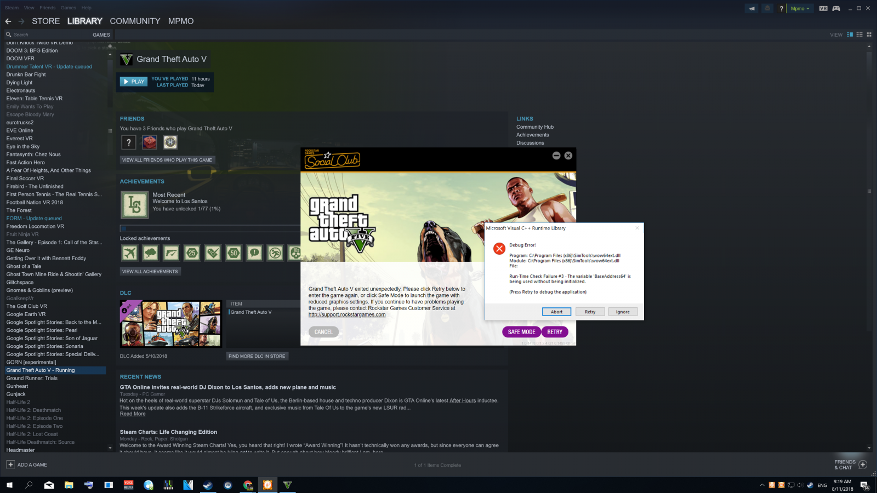
Task: Click the airplane locked achievement icon
Action: (130, 253)
